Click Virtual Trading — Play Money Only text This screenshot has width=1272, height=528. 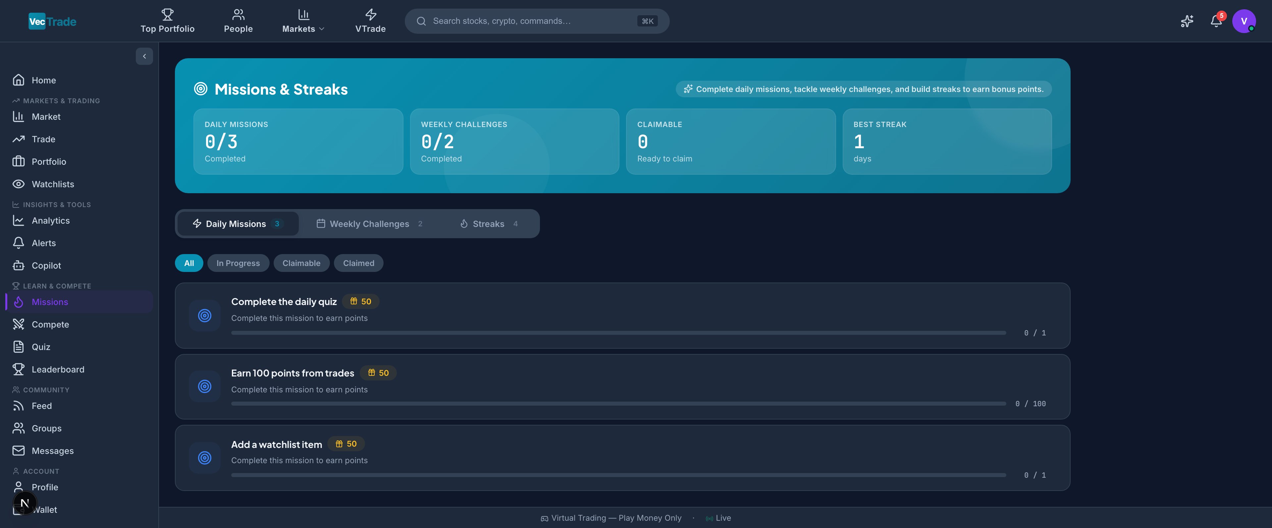tap(616, 518)
